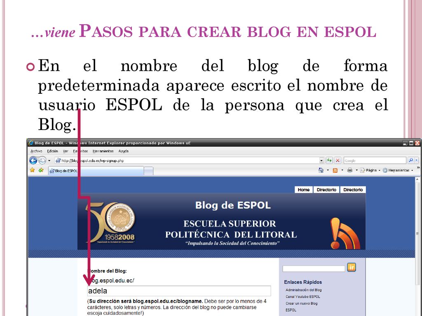Open the Edición menu

pos(52,151)
